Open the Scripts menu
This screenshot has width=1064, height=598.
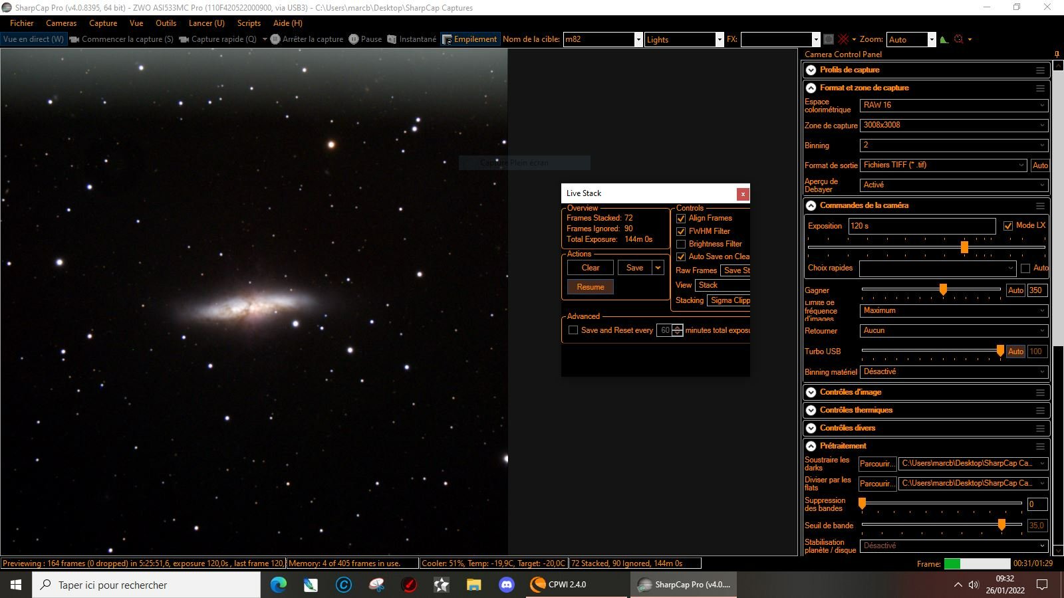249,23
